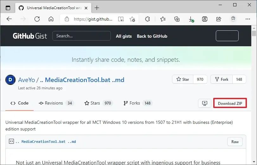Click the 'Last active 26 minutes ago' text
The image size is (257, 165).
click(40, 88)
